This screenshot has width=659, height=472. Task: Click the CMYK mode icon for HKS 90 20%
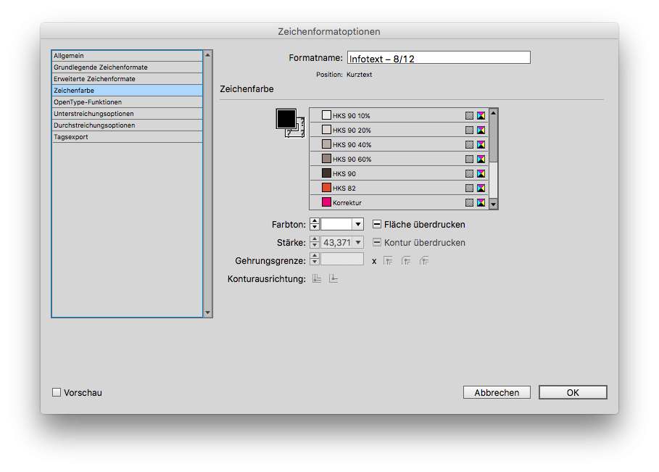pyautogui.click(x=481, y=131)
